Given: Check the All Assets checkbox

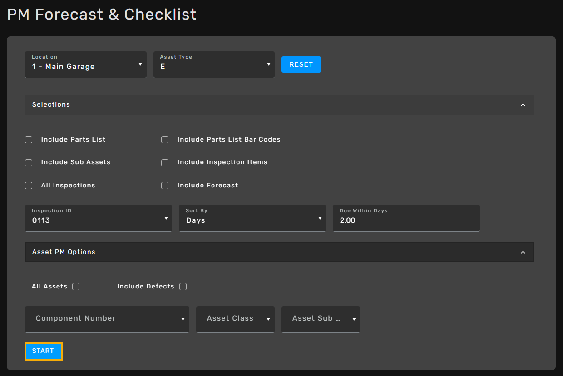Looking at the screenshot, I should point(76,287).
